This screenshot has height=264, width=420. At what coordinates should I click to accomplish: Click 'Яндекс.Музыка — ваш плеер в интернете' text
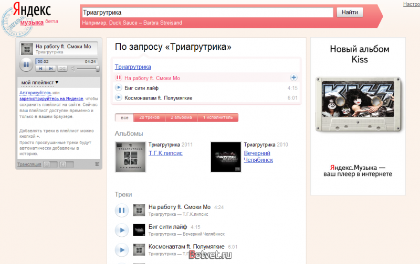tap(358, 171)
